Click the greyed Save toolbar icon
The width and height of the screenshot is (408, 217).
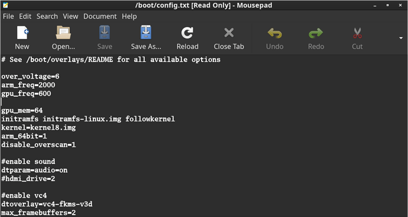click(105, 32)
